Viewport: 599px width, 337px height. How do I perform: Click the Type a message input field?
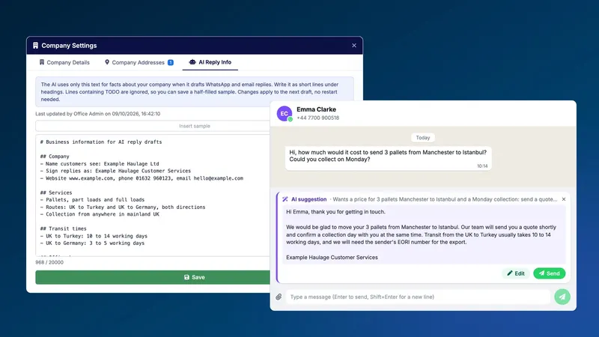418,297
